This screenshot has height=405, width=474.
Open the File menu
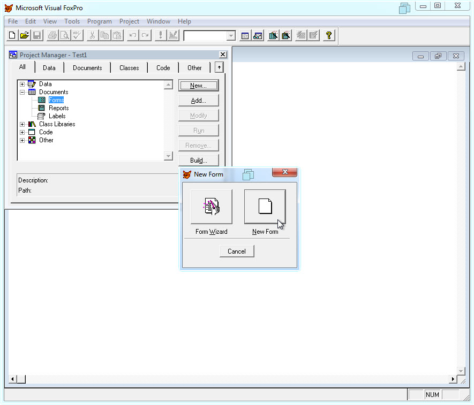click(13, 21)
